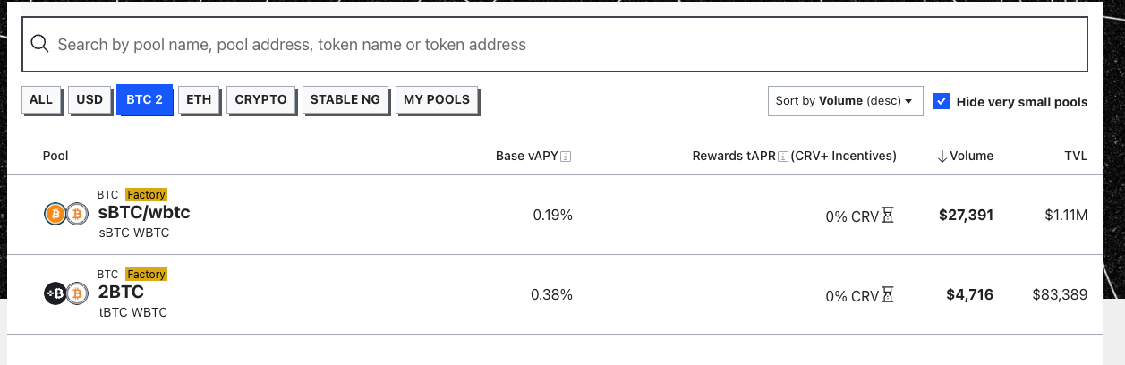This screenshot has width=1125, height=365.
Task: Click the Base vAPY info icon
Action: pos(566,157)
